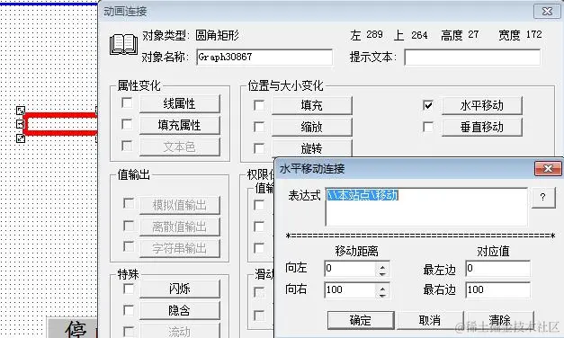Image resolution: width=564 pixels, height=338 pixels.
Task: Open the 水平移动 connection button
Action: pyautogui.click(x=481, y=105)
